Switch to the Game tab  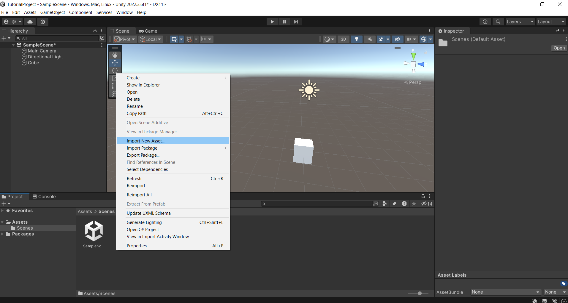(x=148, y=31)
